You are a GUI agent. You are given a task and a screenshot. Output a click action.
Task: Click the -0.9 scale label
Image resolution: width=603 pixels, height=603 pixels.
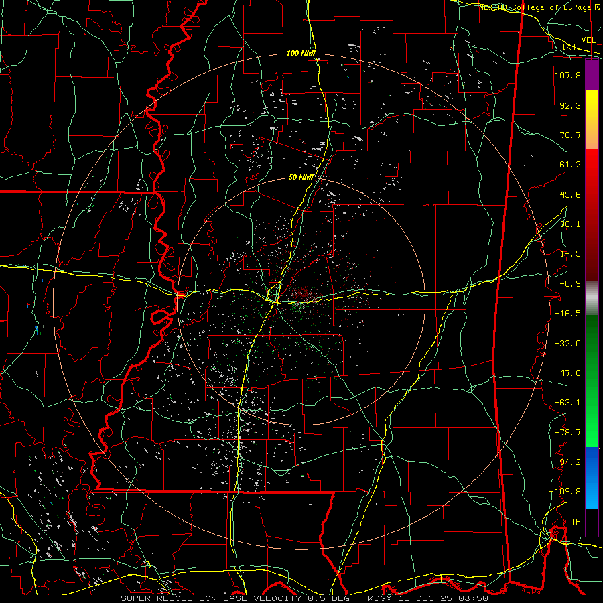(x=570, y=284)
